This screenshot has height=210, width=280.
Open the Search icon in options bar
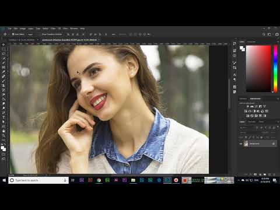point(264,34)
